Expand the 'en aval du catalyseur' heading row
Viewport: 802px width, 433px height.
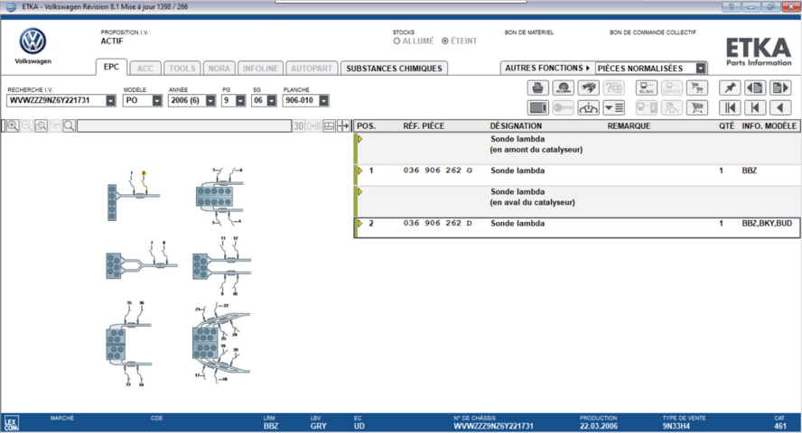tap(360, 192)
